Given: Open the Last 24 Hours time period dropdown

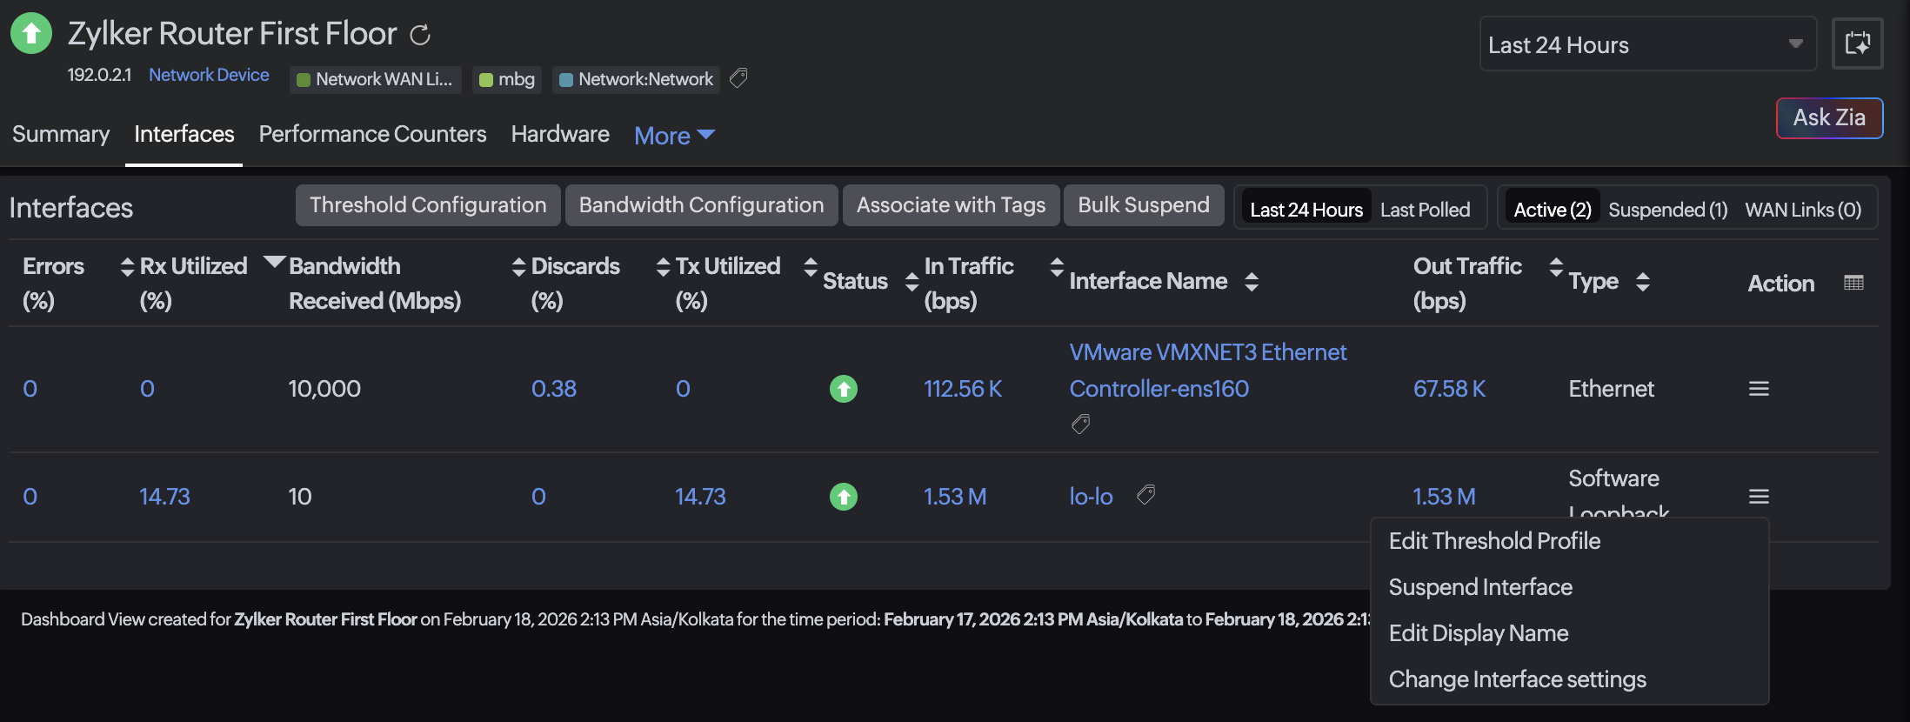Looking at the screenshot, I should coord(1647,44).
